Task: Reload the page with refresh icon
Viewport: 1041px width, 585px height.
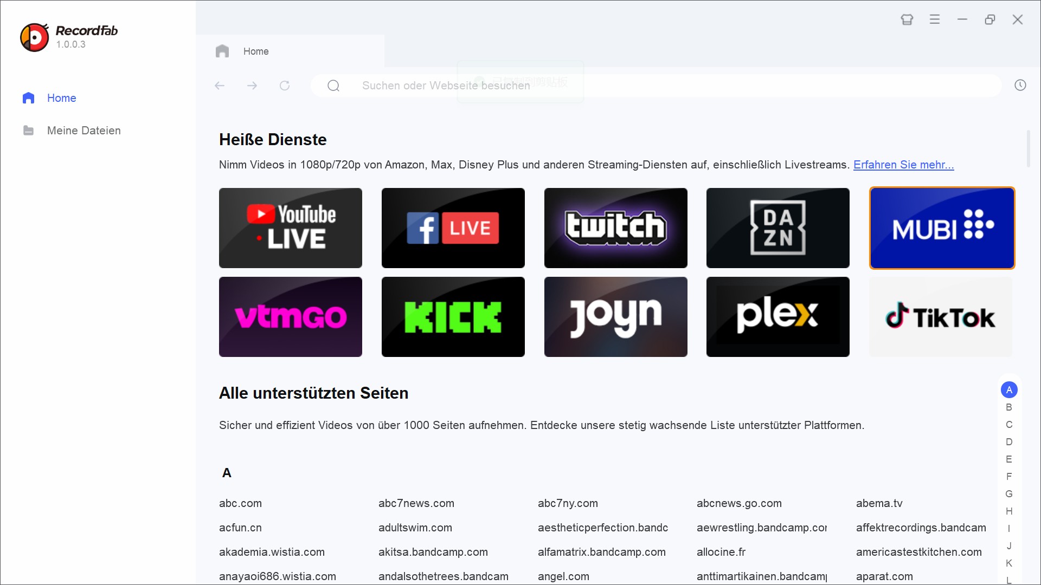Action: 285,86
